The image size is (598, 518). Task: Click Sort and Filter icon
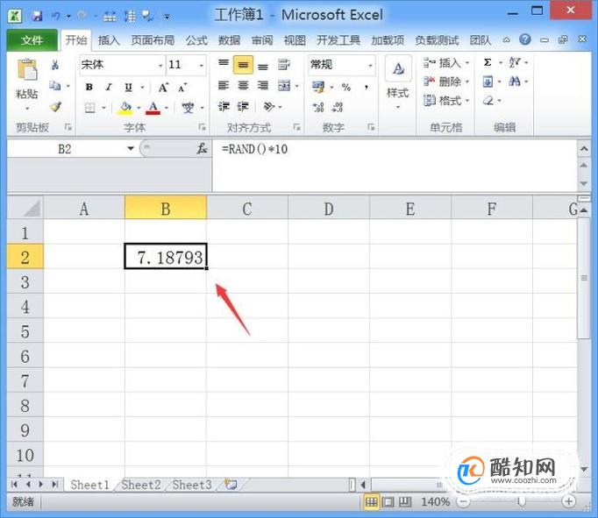point(515,62)
